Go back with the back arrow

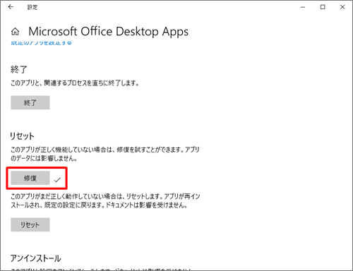click(11, 7)
